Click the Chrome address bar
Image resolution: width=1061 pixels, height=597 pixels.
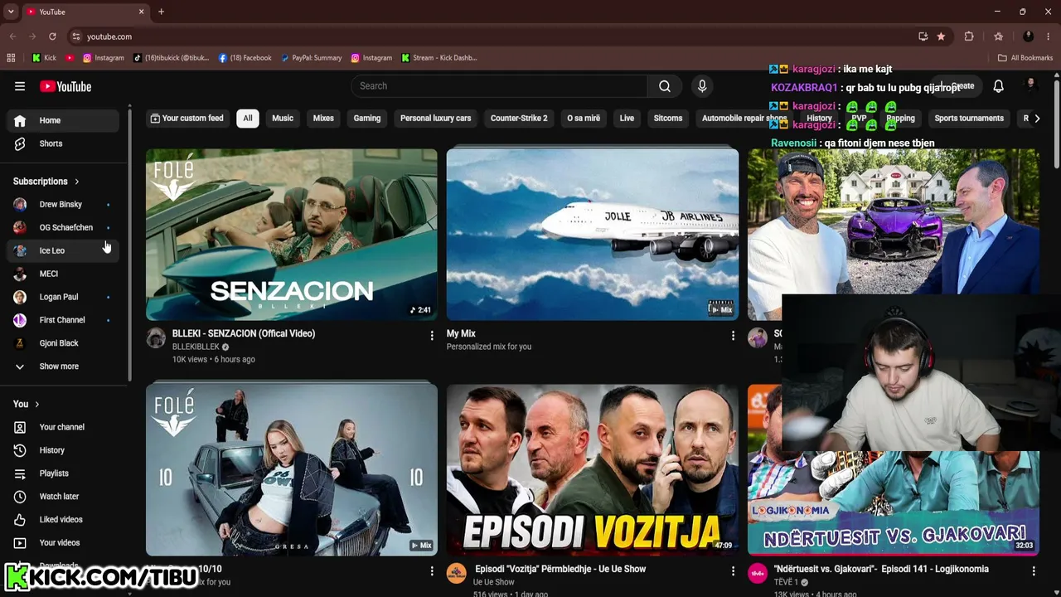point(489,36)
